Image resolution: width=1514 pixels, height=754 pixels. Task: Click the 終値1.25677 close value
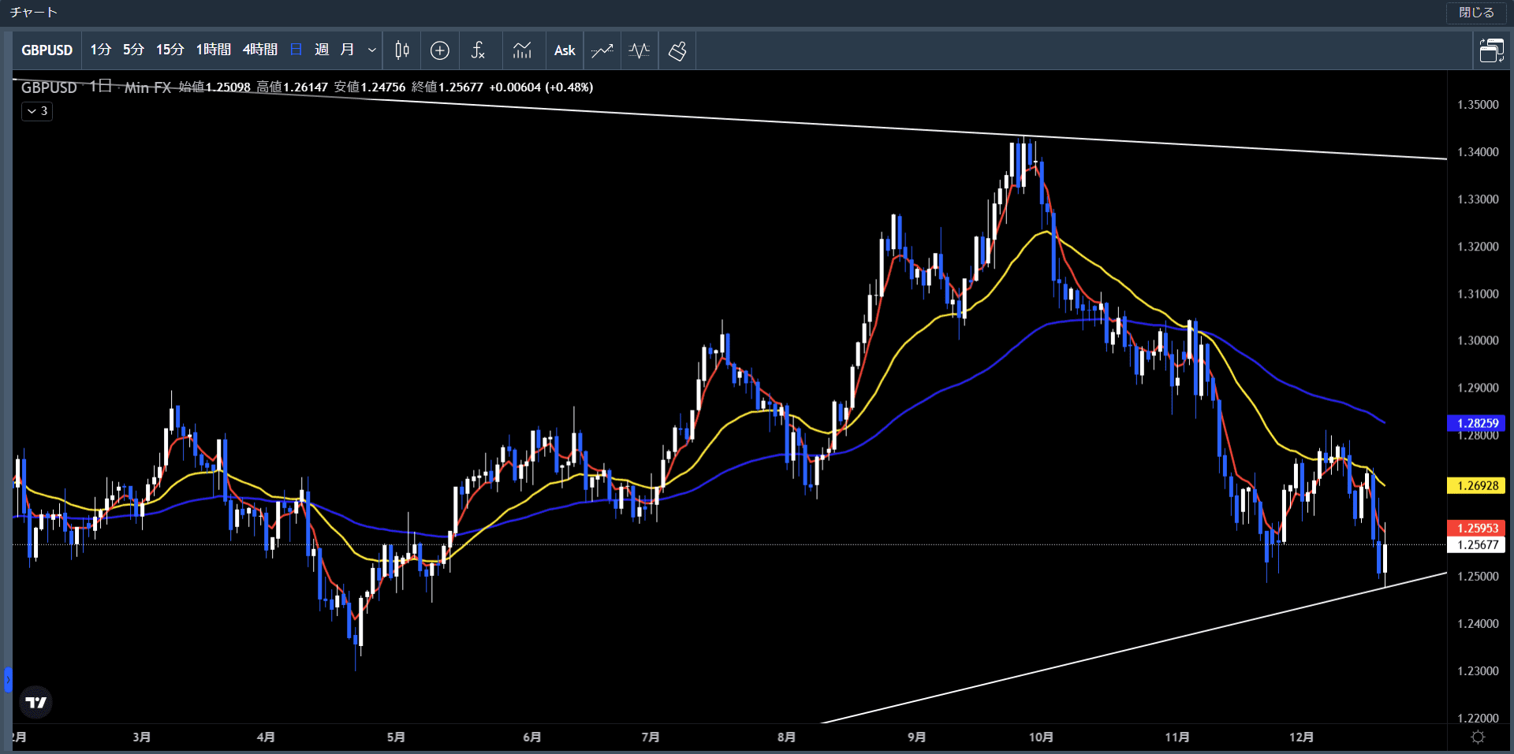(x=447, y=87)
